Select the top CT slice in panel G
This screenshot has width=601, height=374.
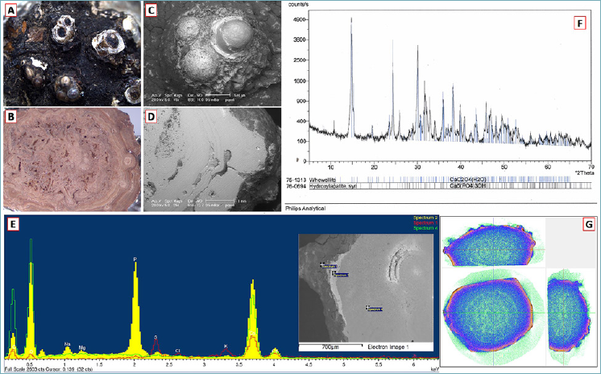click(x=492, y=243)
